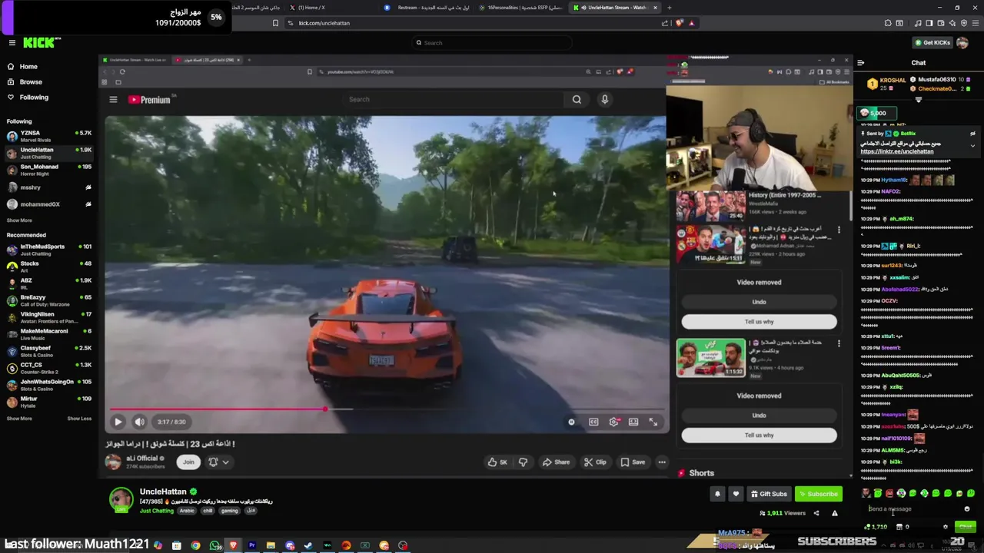Viewport: 984px width, 553px height.
Task: Click report warning triangle icon
Action: click(x=834, y=514)
